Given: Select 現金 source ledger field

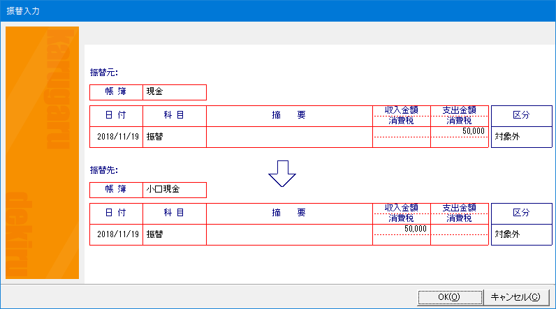Looking at the screenshot, I should pyautogui.click(x=175, y=92).
